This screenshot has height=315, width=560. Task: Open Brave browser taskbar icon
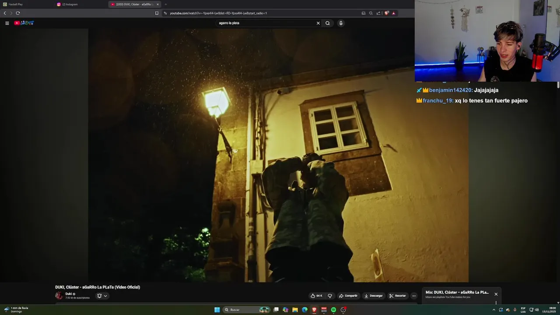click(x=314, y=310)
